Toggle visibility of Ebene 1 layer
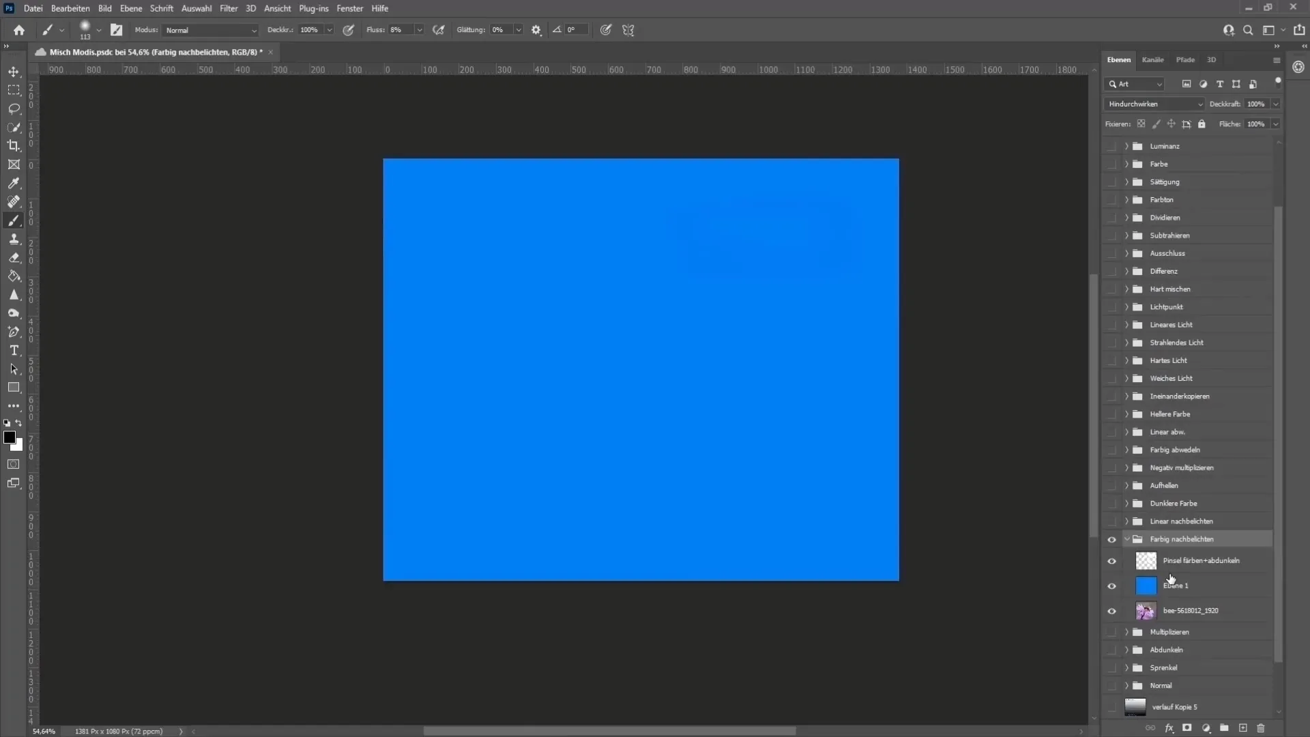The image size is (1310, 737). [x=1112, y=586]
